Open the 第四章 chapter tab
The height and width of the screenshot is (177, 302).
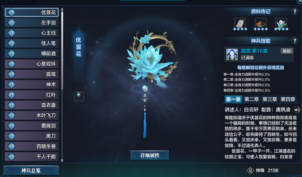(288, 99)
